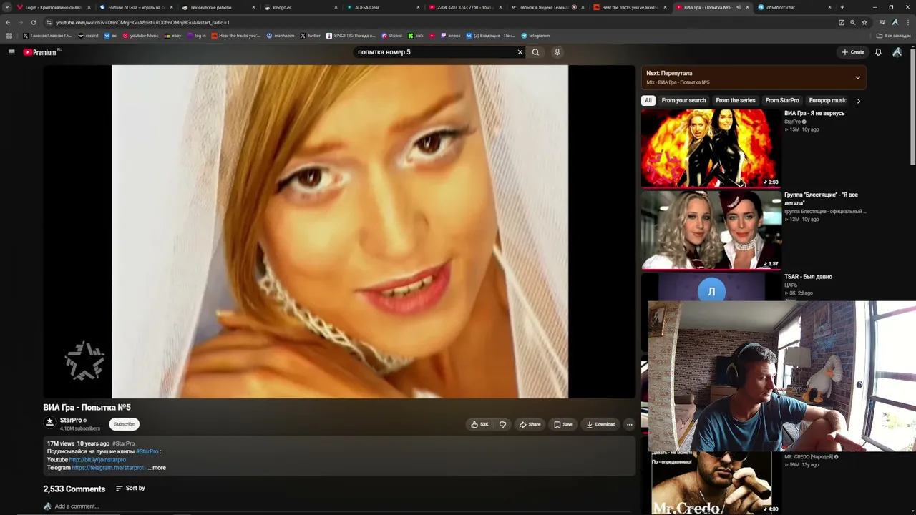
Task: Go back in browser history
Action: 8,22
